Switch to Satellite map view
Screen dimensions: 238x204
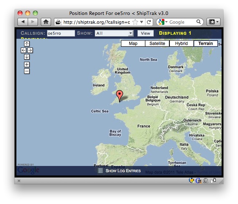tap(157, 44)
